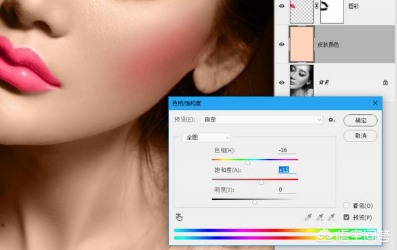Image resolution: width=397 pixels, height=250 pixels.
Task: Click the 色相 value field showing -16
Action: tap(287, 150)
